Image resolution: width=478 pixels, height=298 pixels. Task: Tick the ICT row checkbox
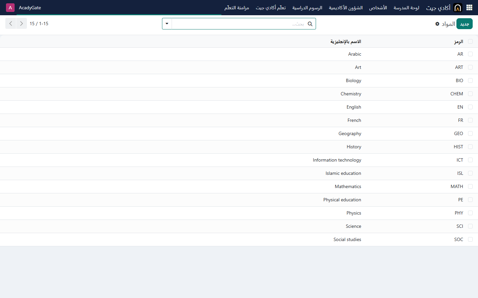tap(470, 160)
